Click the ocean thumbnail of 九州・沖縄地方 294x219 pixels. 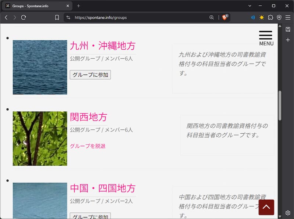point(40,67)
